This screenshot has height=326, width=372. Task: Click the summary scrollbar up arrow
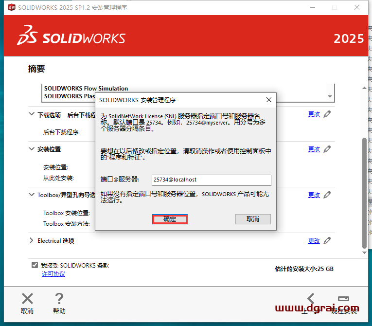pos(364,88)
